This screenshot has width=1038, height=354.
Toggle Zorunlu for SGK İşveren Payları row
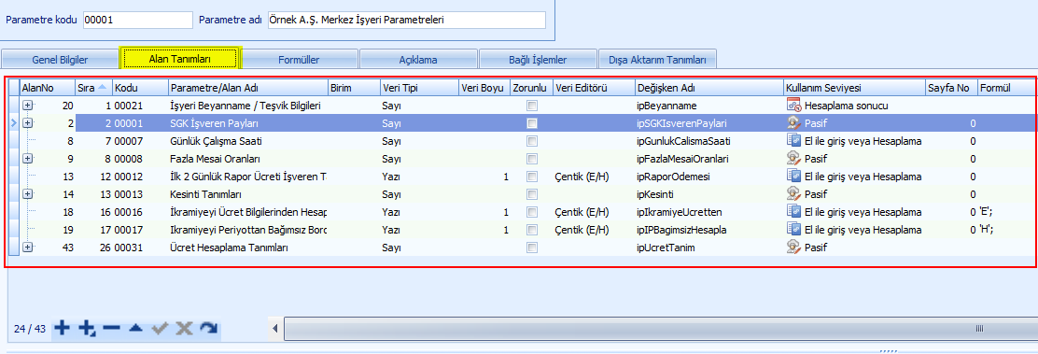pos(531,122)
